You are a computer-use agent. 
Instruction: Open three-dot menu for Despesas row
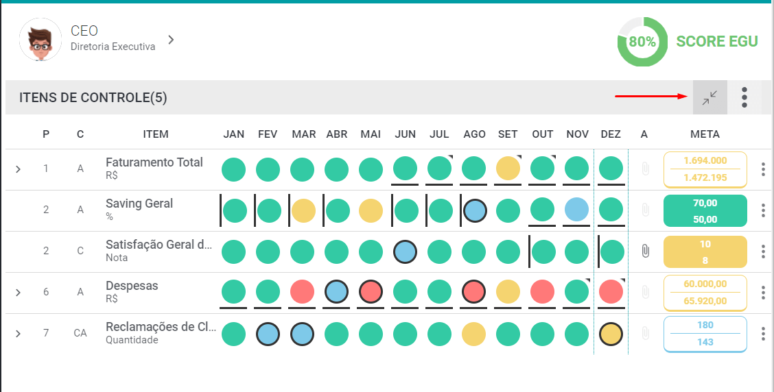pos(763,293)
